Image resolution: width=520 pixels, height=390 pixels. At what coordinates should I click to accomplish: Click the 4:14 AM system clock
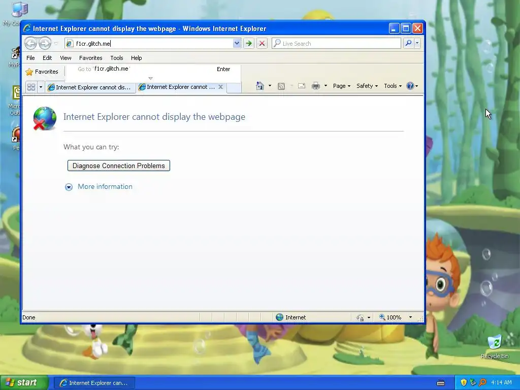[501, 383]
